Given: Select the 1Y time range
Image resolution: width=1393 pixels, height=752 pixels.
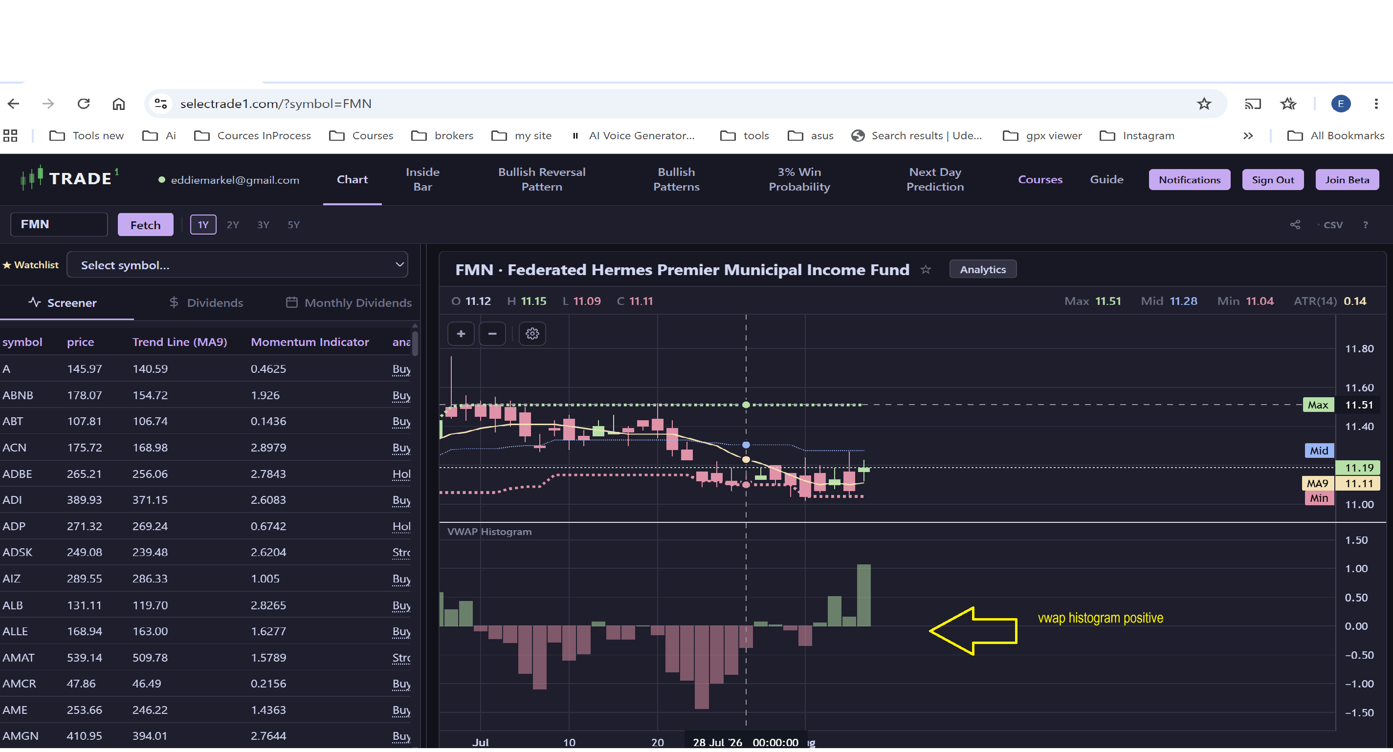Looking at the screenshot, I should coord(203,225).
